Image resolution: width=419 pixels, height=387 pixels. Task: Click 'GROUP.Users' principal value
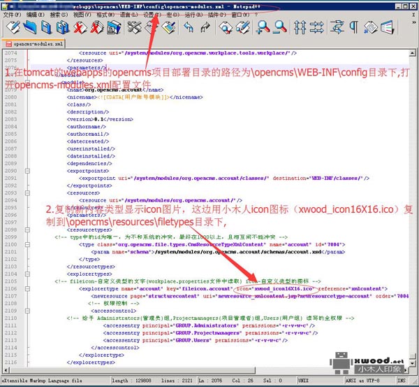pyautogui.click(x=193, y=340)
